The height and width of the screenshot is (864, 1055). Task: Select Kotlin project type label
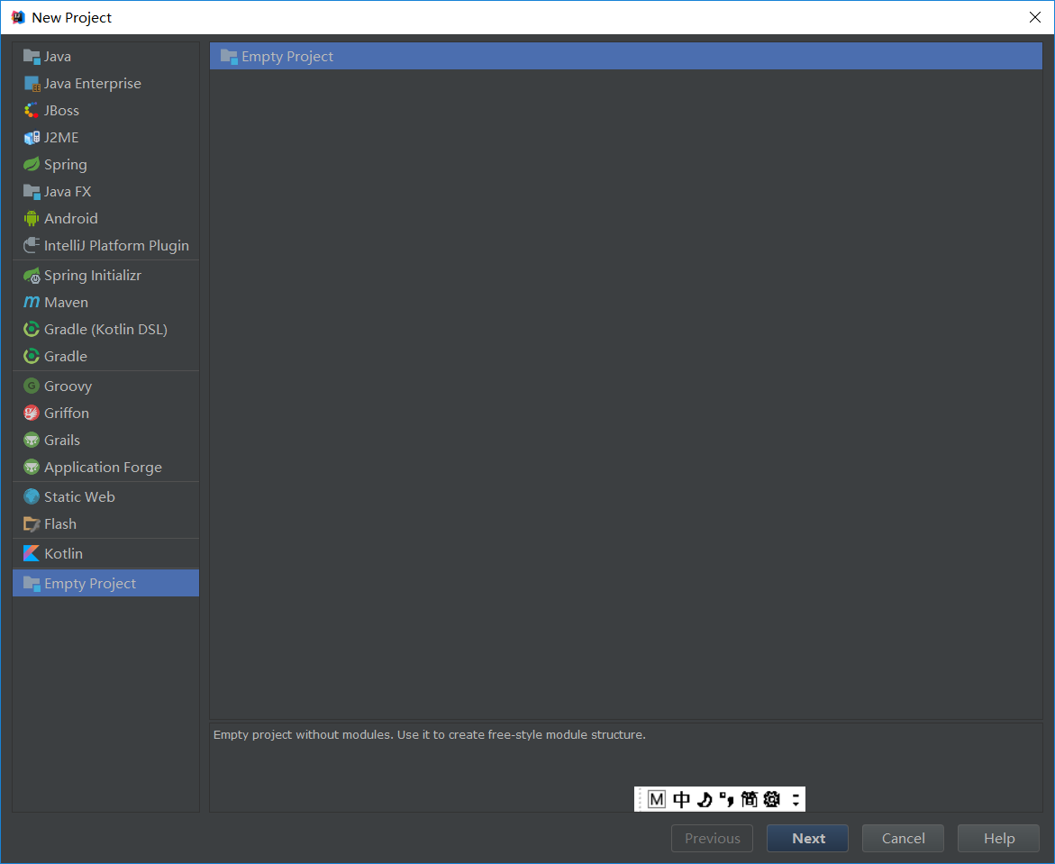63,553
